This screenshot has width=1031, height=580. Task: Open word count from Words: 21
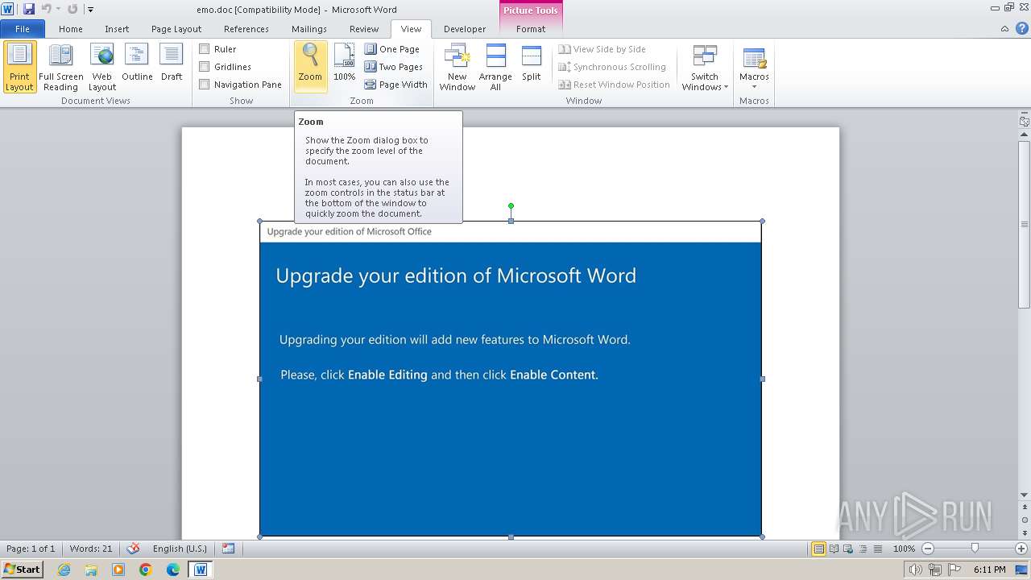click(x=91, y=549)
